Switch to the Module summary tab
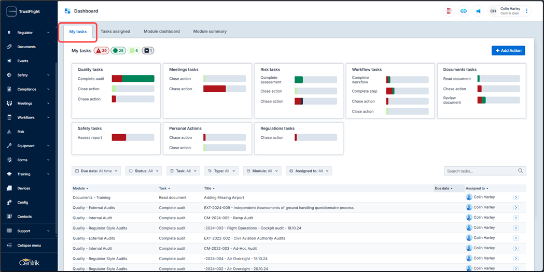Image resolution: width=544 pixels, height=272 pixels. [x=210, y=32]
